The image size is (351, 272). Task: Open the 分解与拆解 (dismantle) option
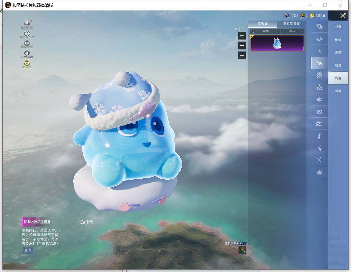(27, 35)
